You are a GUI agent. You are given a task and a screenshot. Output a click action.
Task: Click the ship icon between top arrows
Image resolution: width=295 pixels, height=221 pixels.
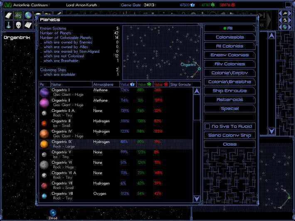[x=285, y=13]
